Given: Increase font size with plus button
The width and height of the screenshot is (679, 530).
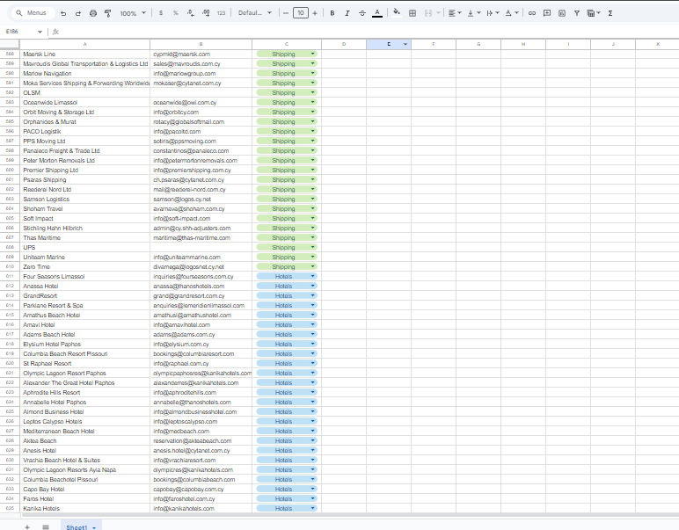Looking at the screenshot, I should pyautogui.click(x=315, y=13).
